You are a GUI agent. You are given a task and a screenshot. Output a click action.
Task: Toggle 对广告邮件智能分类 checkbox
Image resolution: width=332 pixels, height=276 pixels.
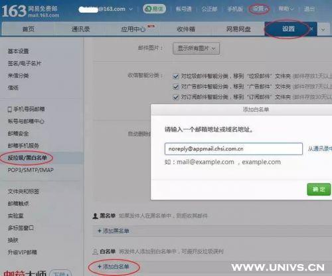coord(176,86)
